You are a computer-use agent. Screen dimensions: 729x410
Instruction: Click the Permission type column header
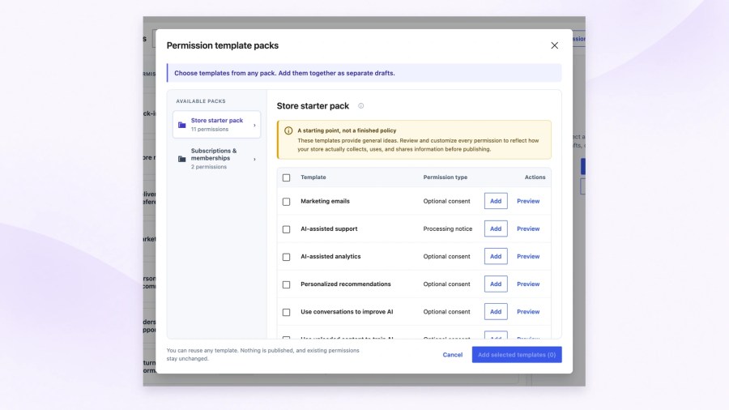[x=445, y=177]
